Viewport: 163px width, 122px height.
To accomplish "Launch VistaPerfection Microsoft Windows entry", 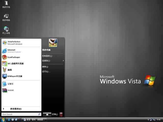I will click(21, 43).
